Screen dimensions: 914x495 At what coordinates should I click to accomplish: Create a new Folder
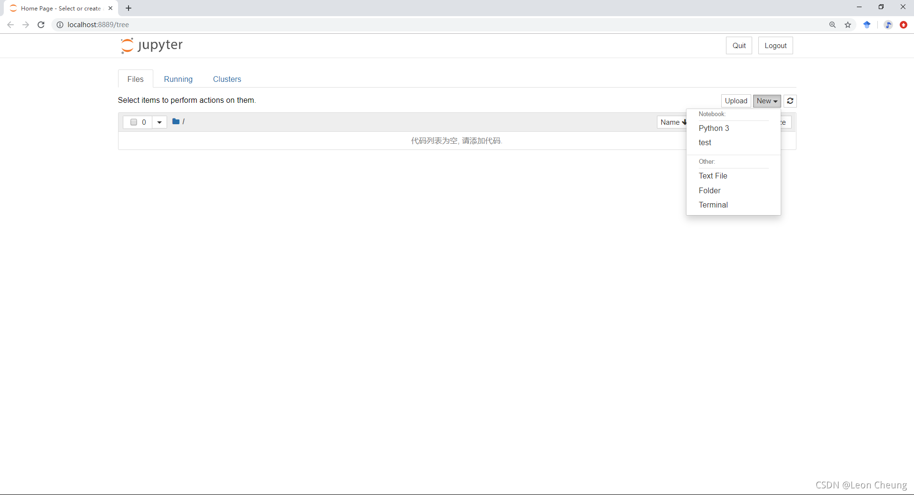733,190
